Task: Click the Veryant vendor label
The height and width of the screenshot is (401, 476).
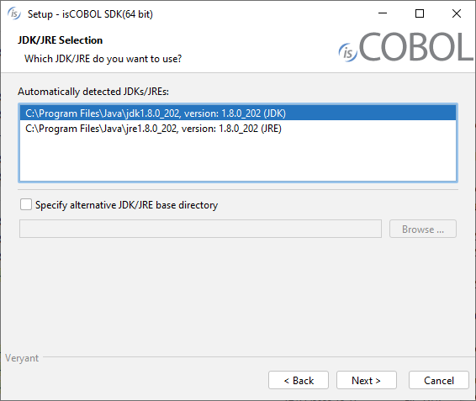Action: pyautogui.click(x=22, y=358)
